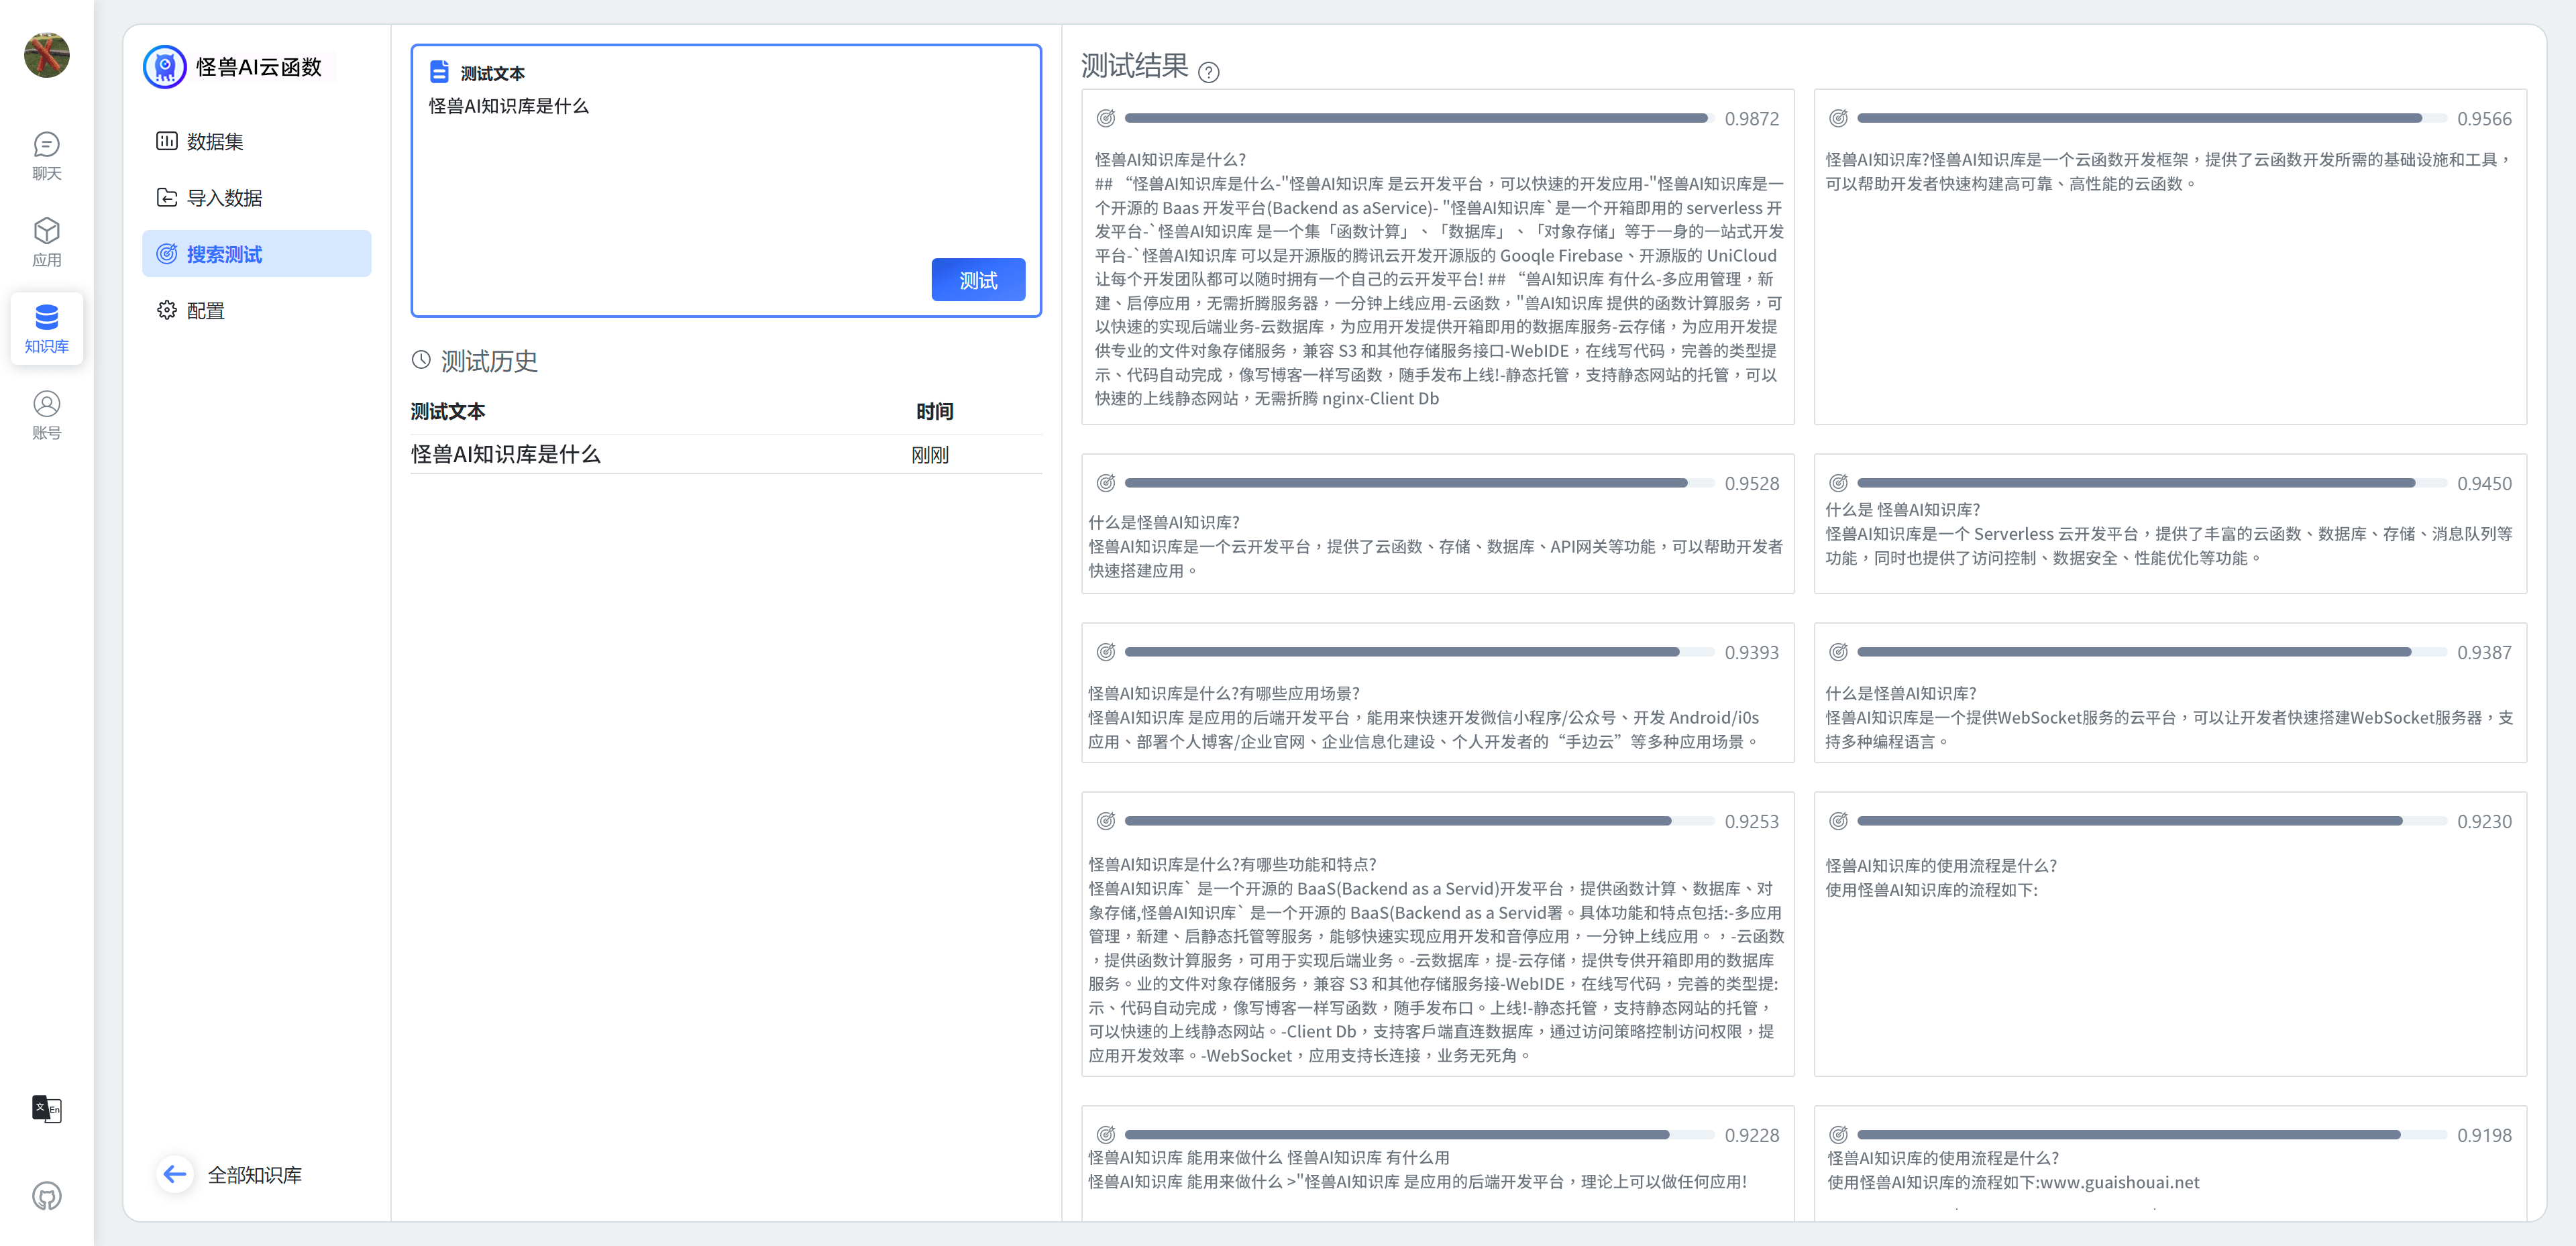Click the user avatar in the top-left
2576x1246 pixels.
click(x=46, y=54)
